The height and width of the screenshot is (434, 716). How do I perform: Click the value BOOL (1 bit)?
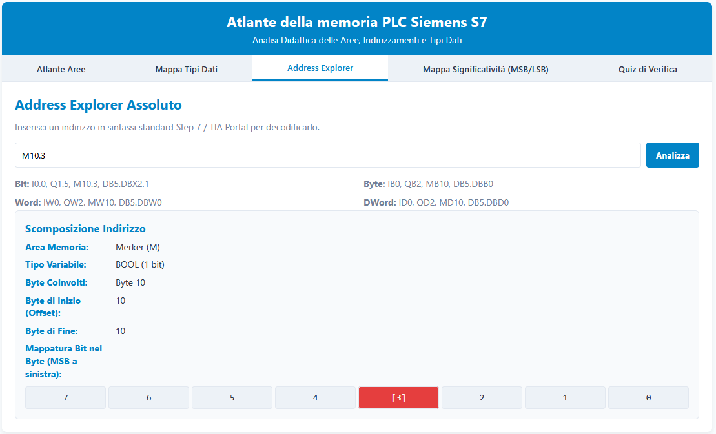pos(140,264)
